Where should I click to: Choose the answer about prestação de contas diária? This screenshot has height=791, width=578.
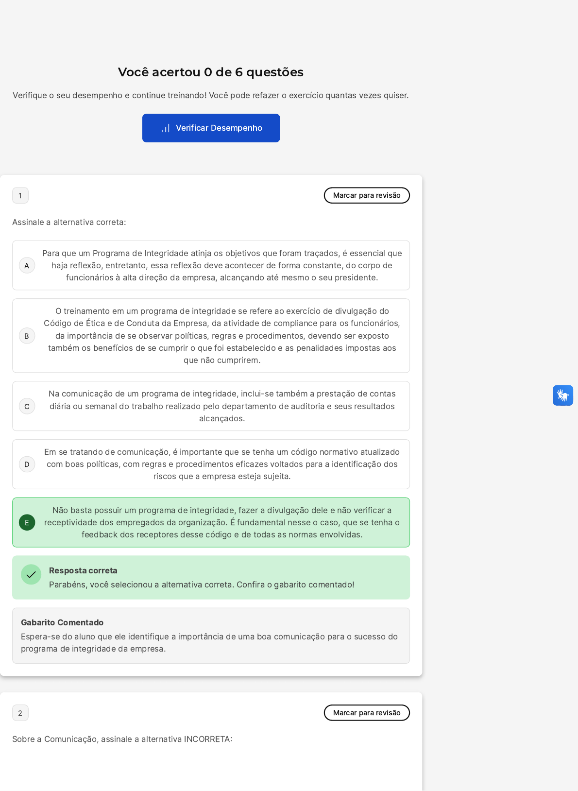221,406
